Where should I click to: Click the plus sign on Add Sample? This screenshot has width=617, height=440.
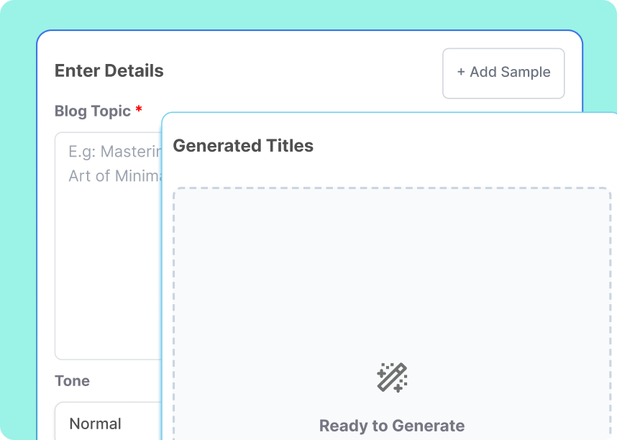pos(461,73)
